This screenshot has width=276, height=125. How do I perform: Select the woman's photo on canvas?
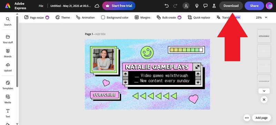click(103, 59)
